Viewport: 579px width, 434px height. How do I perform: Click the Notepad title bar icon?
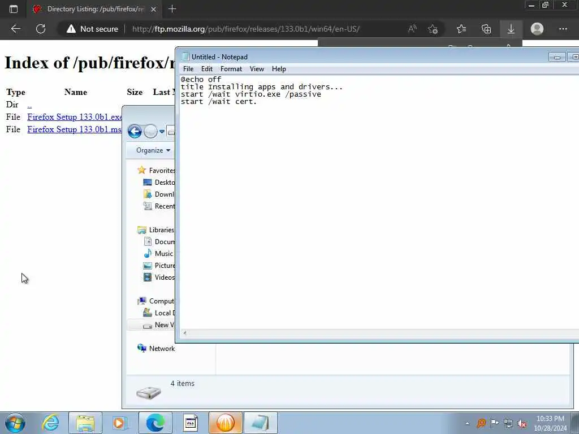click(x=185, y=57)
